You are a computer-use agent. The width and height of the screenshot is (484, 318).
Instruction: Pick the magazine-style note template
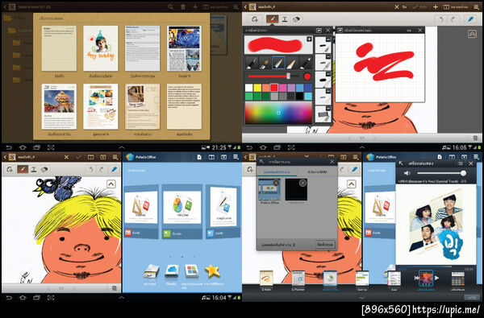point(184,48)
